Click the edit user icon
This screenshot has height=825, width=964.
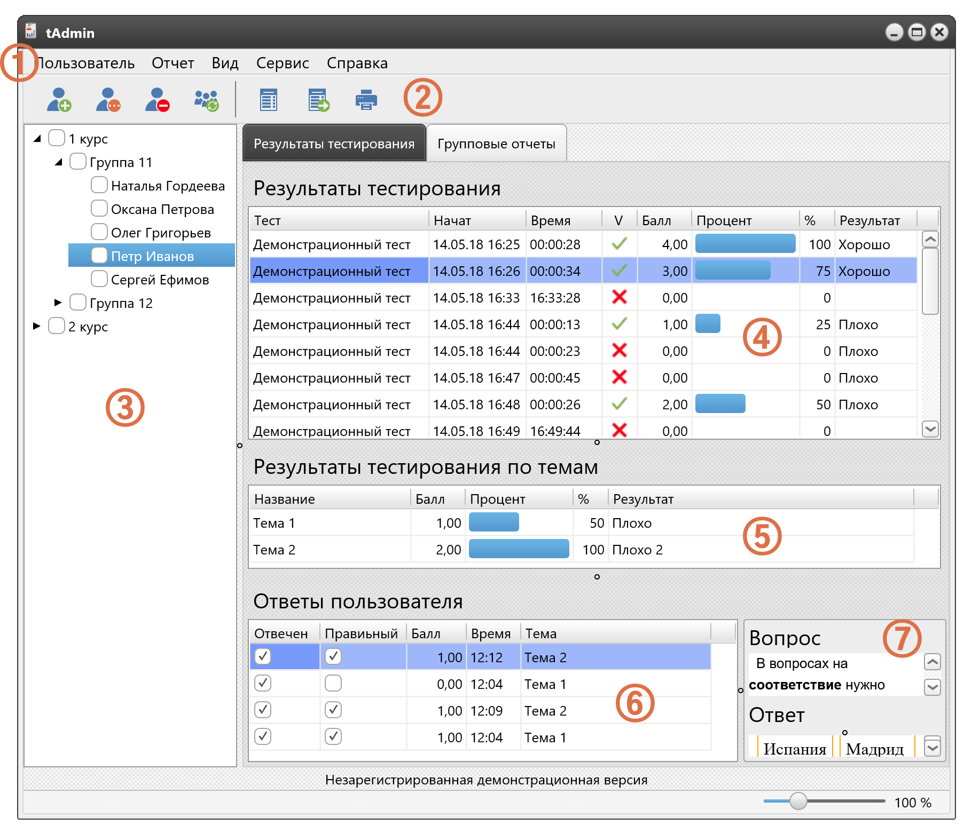[108, 100]
